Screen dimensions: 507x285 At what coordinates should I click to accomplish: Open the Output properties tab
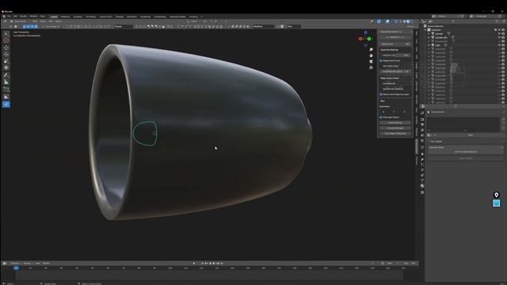click(x=422, y=124)
